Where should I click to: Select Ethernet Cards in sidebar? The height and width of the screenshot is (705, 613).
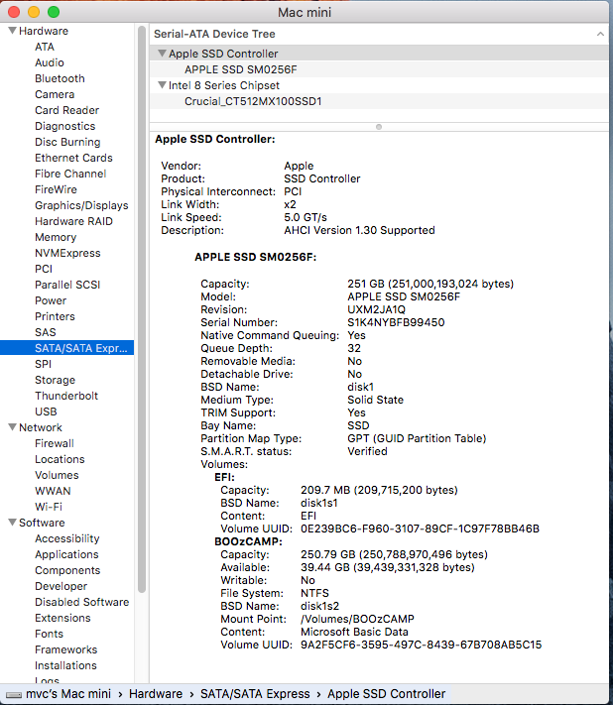pos(73,158)
